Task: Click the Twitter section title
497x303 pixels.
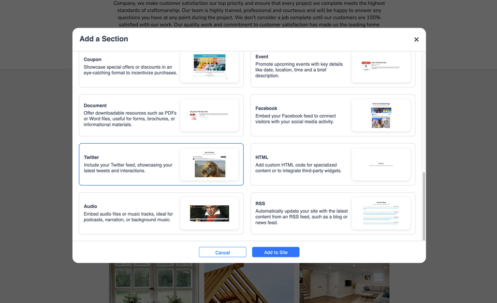Action: point(91,157)
